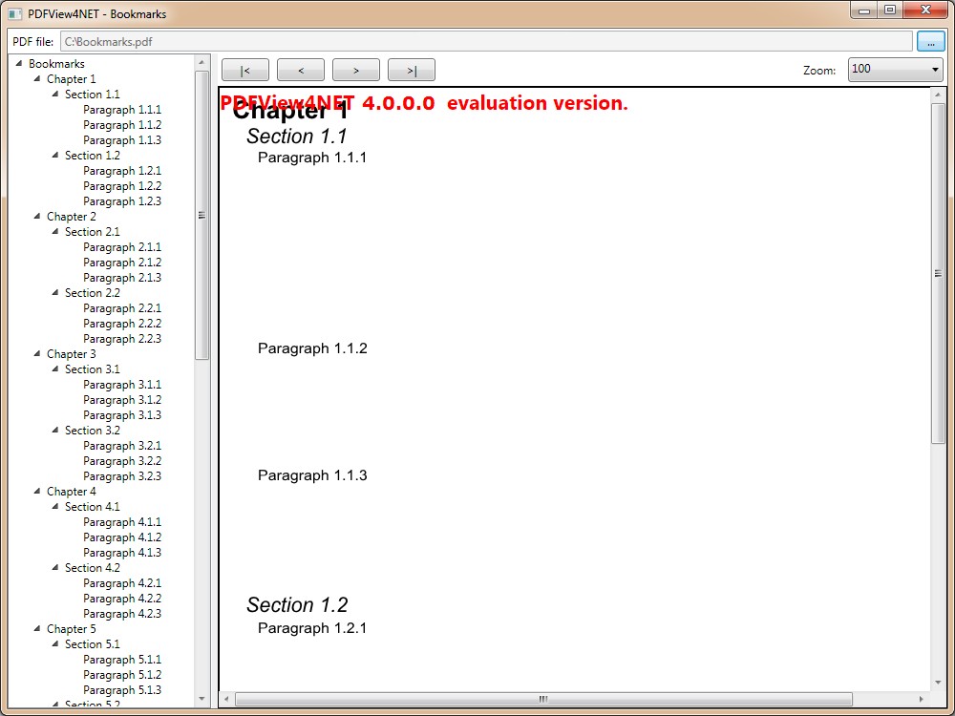Jump to Paragraph 2.2.3 bookmark
Screen dimensions: 955x716
[x=122, y=339]
